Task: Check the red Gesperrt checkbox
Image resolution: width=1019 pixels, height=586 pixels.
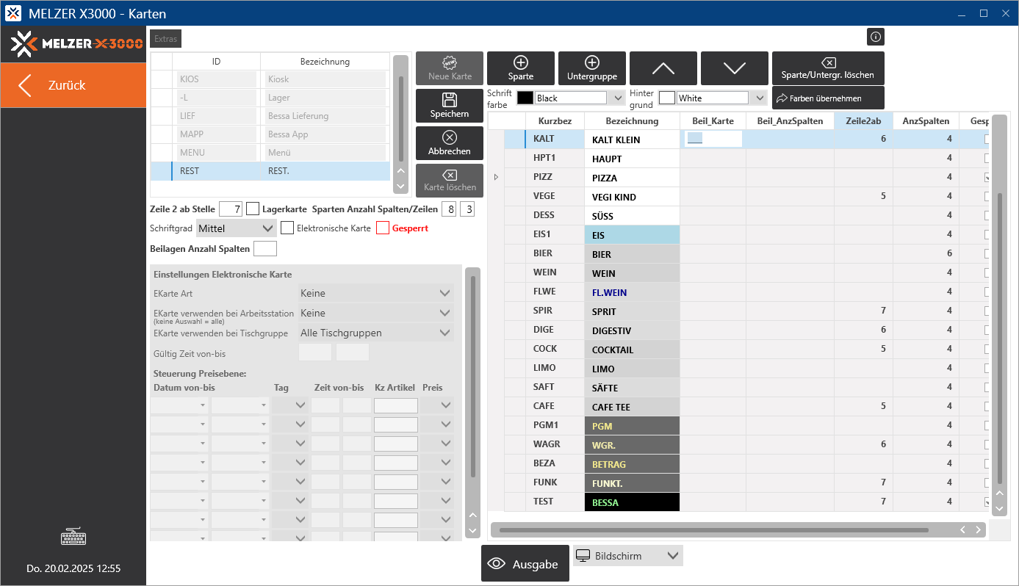Action: click(x=383, y=228)
